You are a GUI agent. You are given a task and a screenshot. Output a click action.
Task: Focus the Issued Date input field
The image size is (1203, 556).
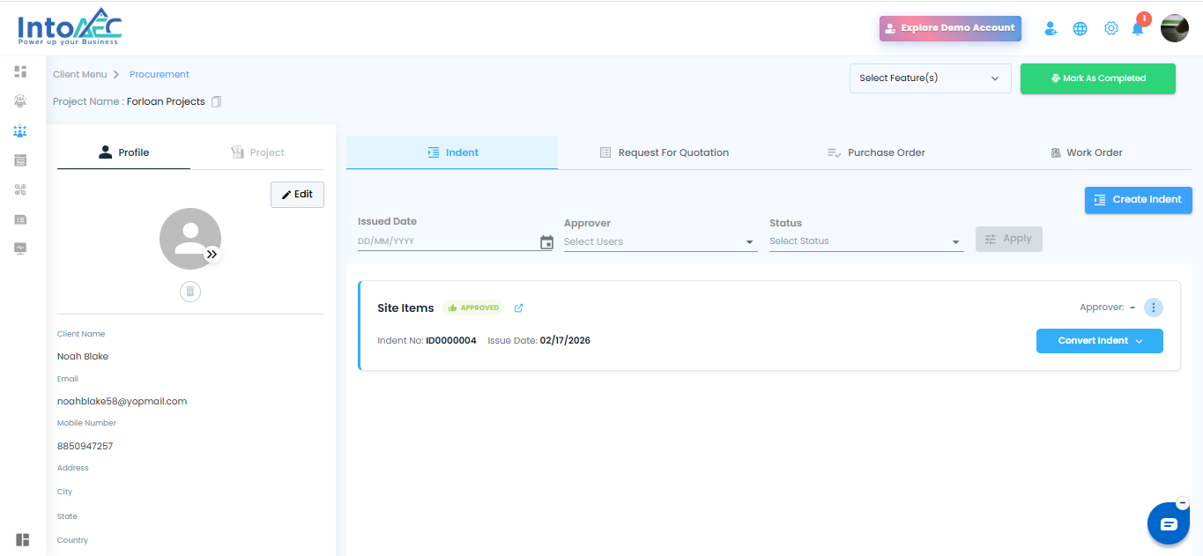point(448,241)
